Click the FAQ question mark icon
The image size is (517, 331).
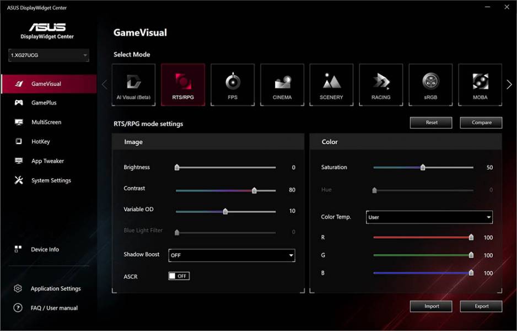(18, 308)
